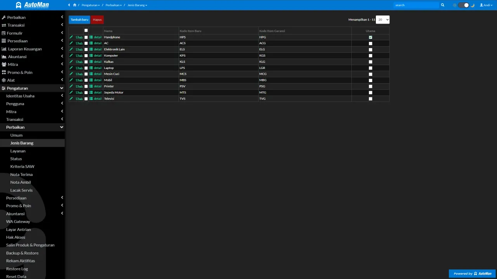Tick the select-all checkbox in table header

86,30
